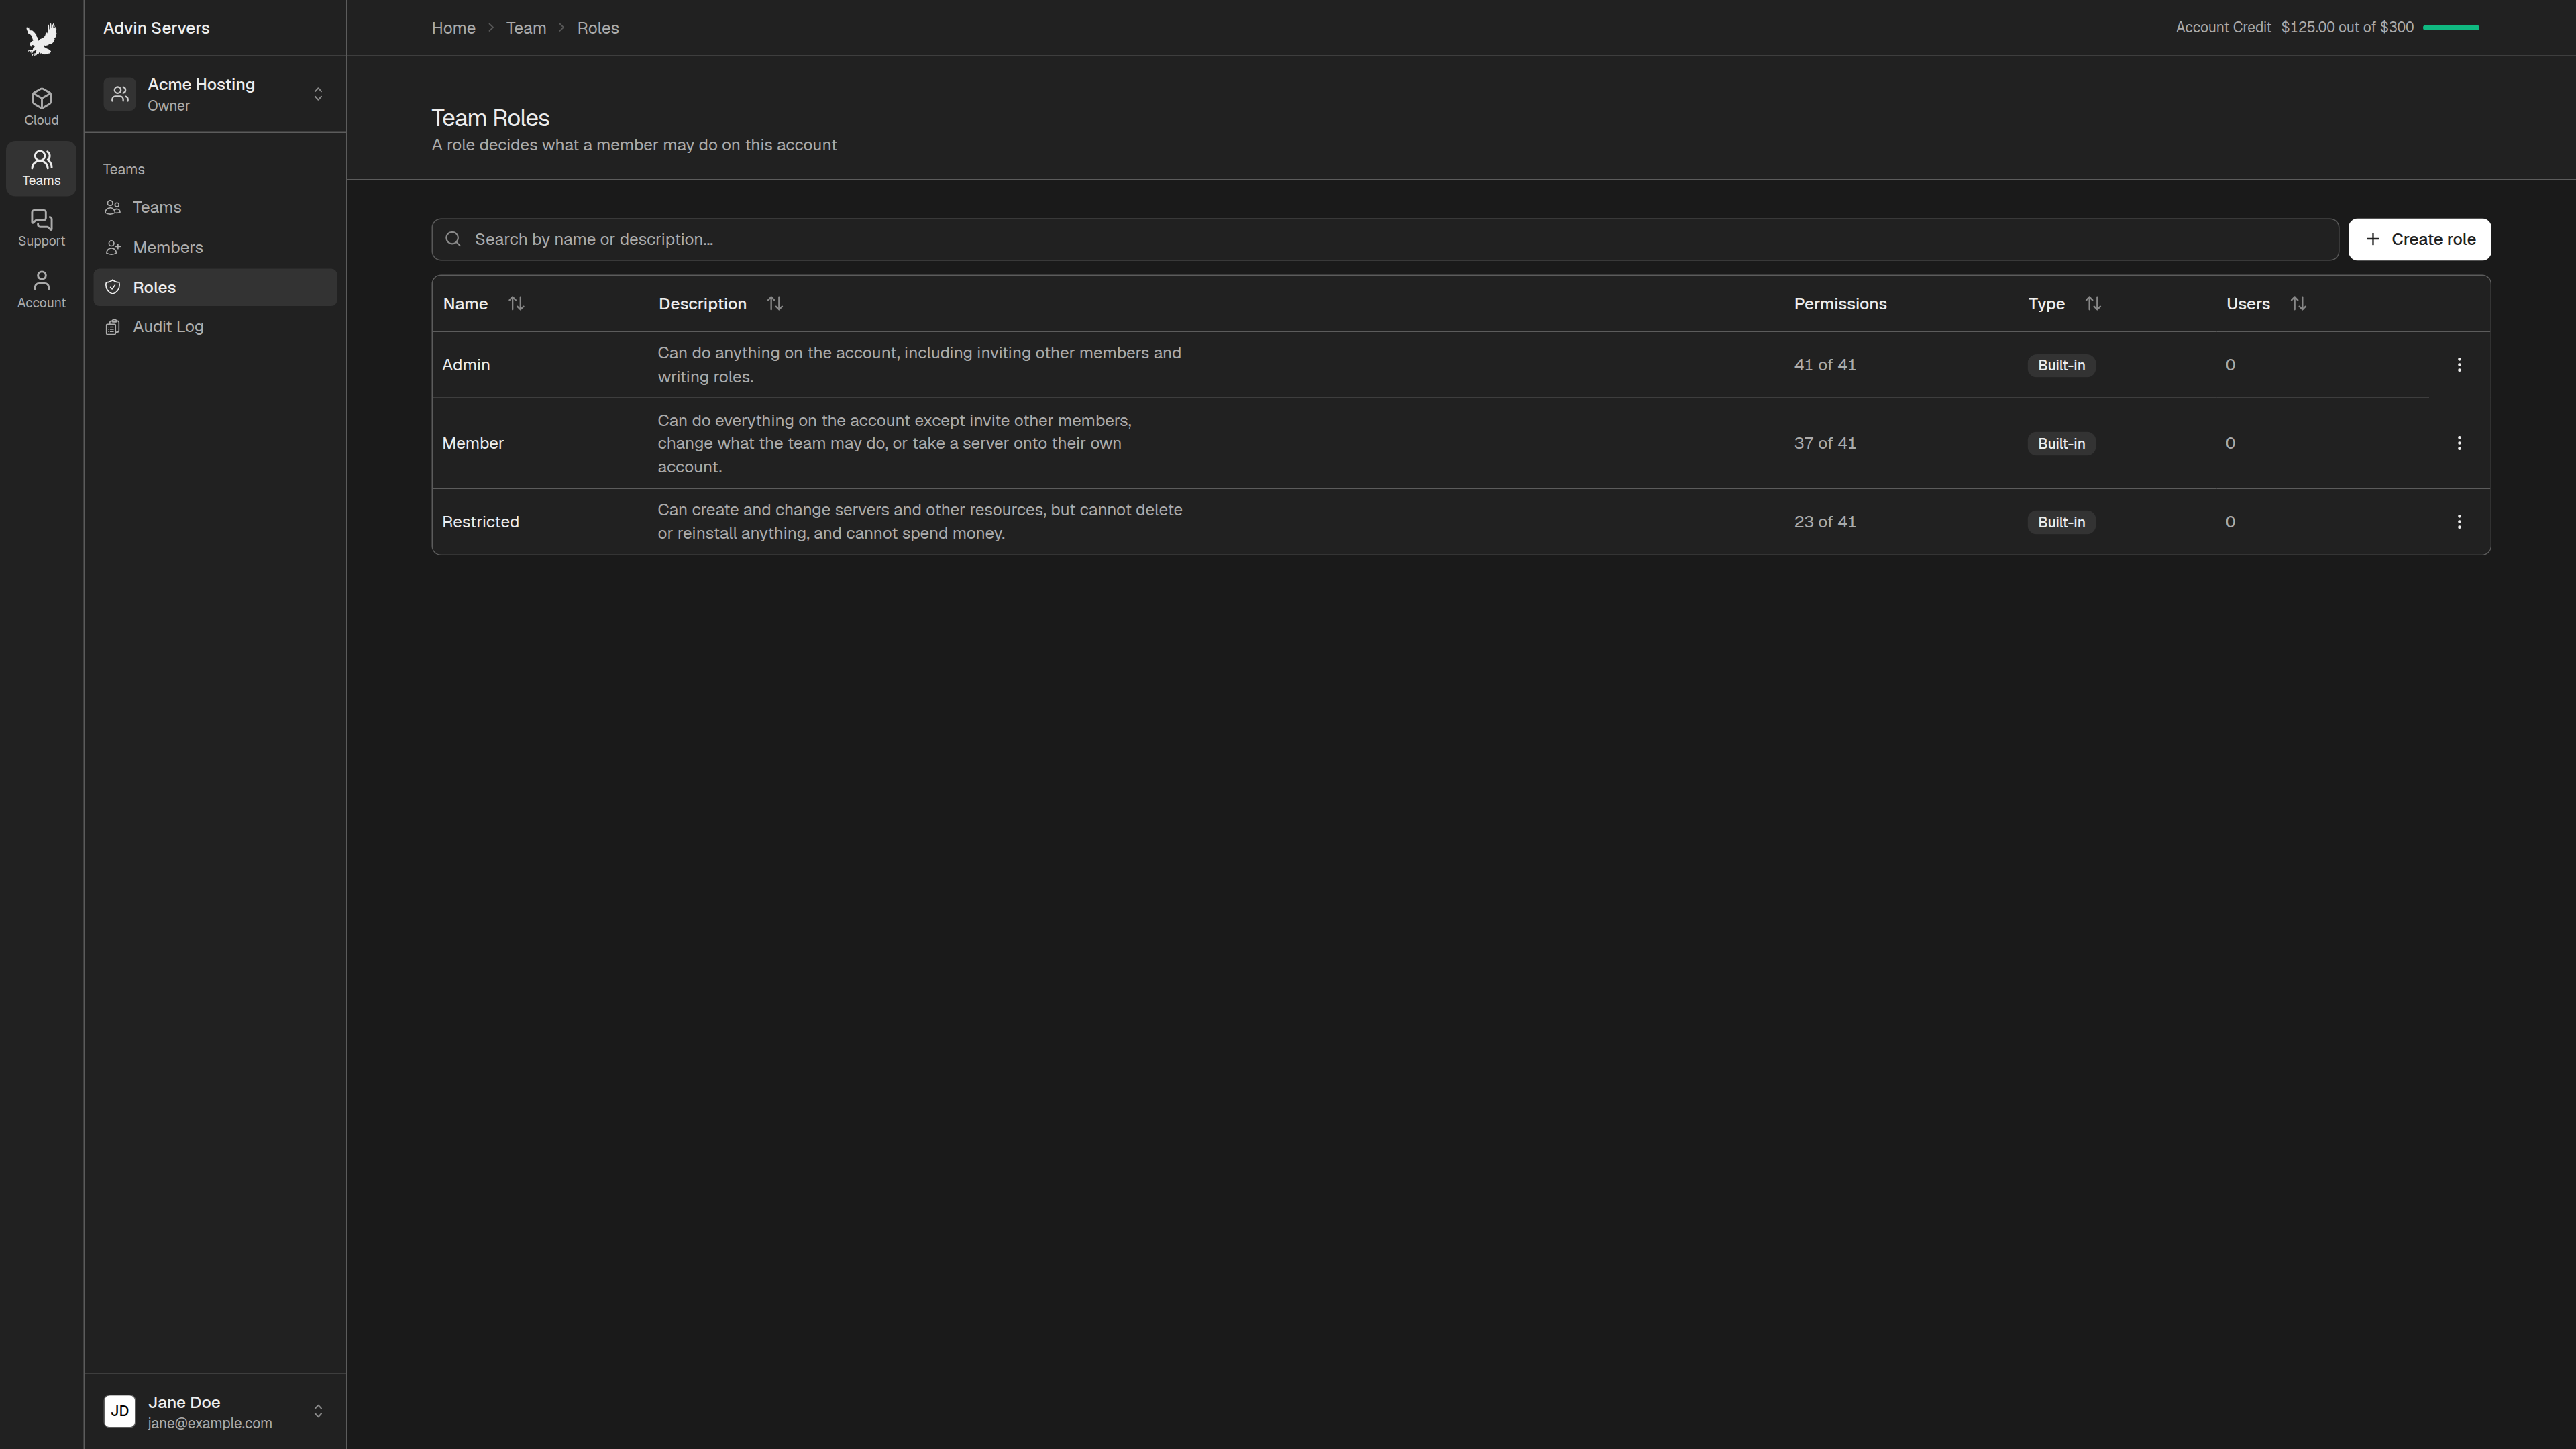Image resolution: width=2576 pixels, height=1449 pixels.
Task: Open the Teams section in the icon rail
Action: [41, 168]
